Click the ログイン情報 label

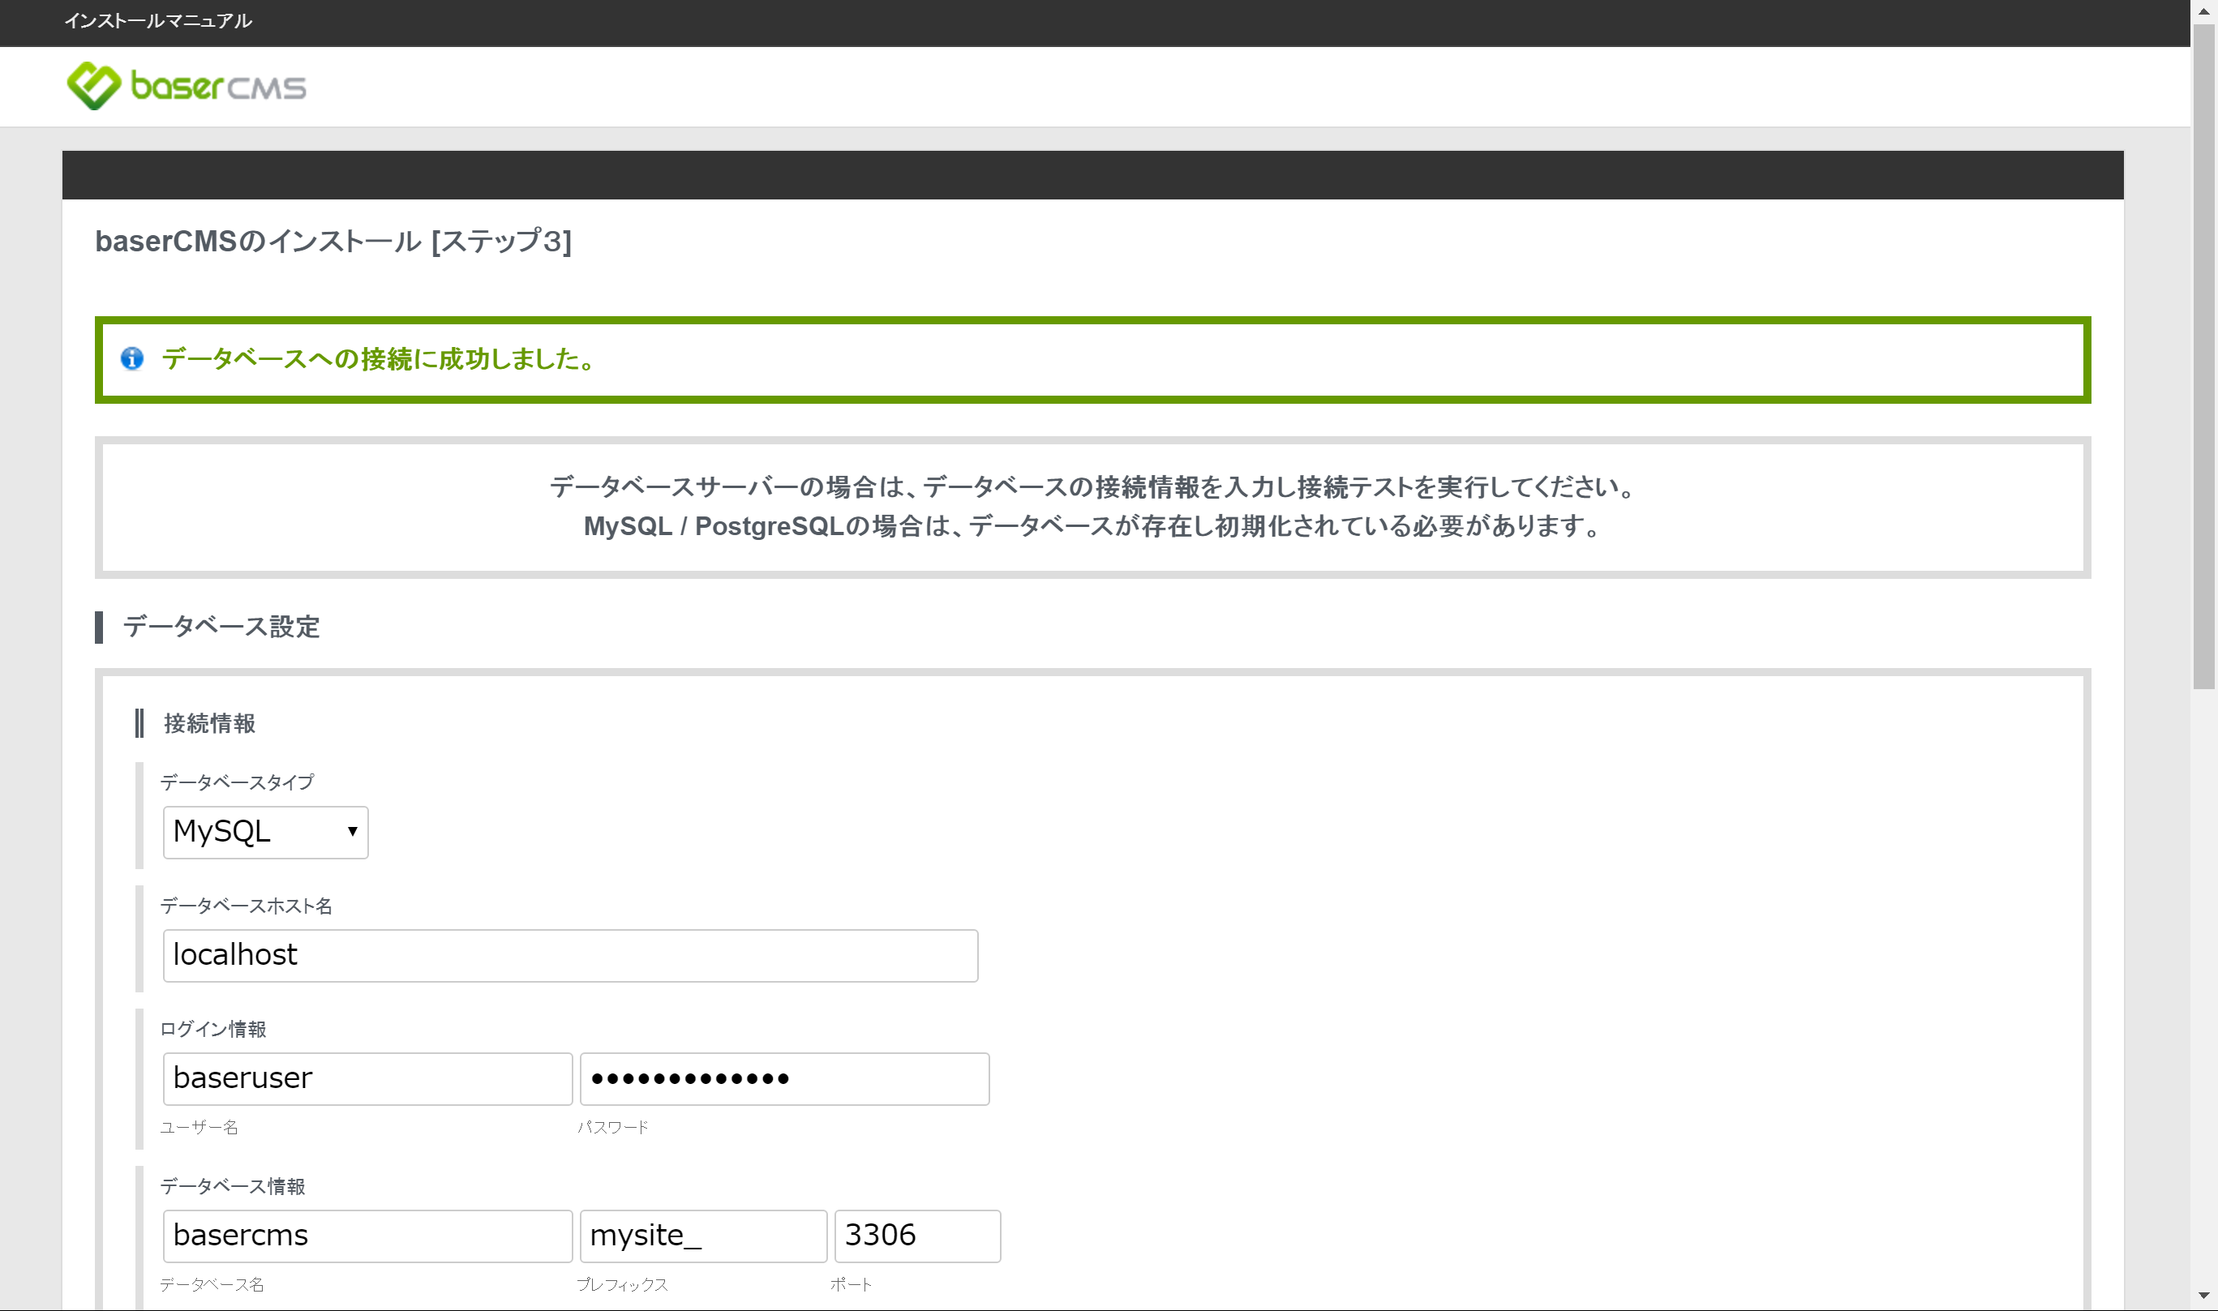pyautogui.click(x=213, y=1029)
